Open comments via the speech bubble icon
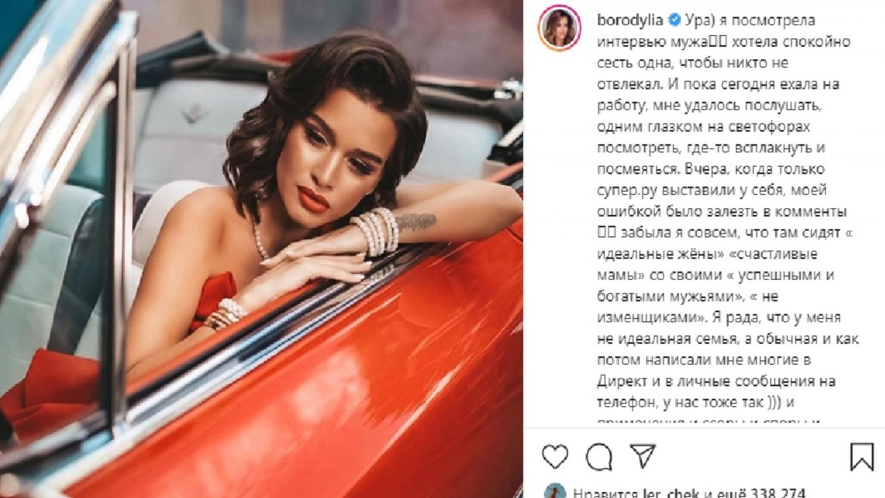 click(x=599, y=457)
